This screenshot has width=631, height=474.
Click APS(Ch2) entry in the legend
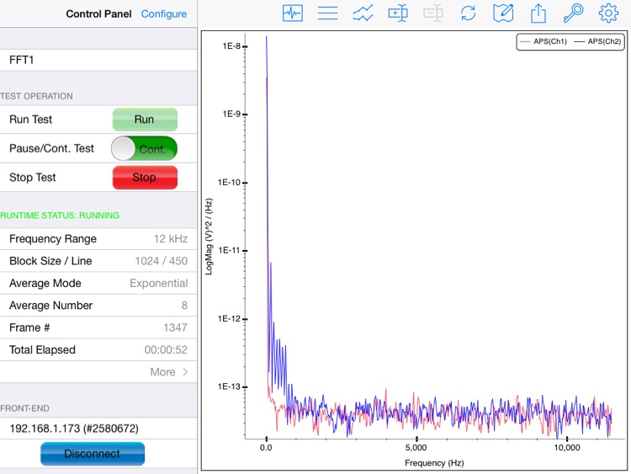(x=599, y=41)
